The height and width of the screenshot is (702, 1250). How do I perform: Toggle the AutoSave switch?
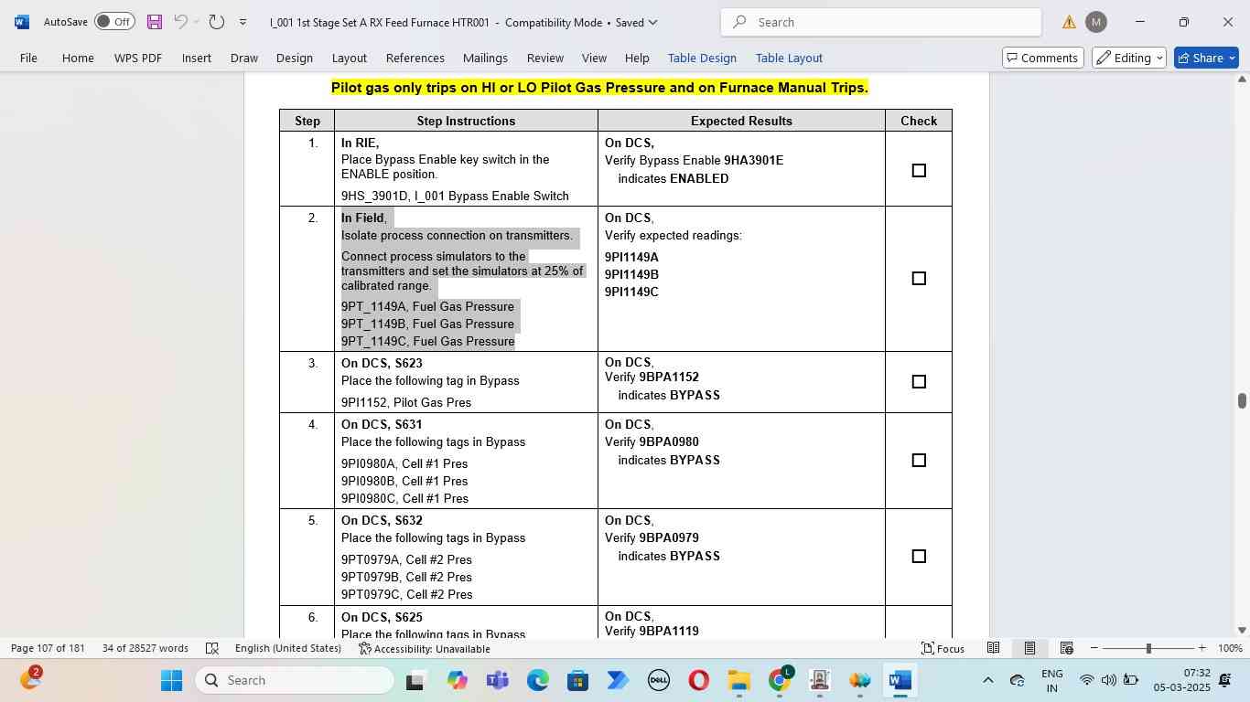[x=114, y=22]
